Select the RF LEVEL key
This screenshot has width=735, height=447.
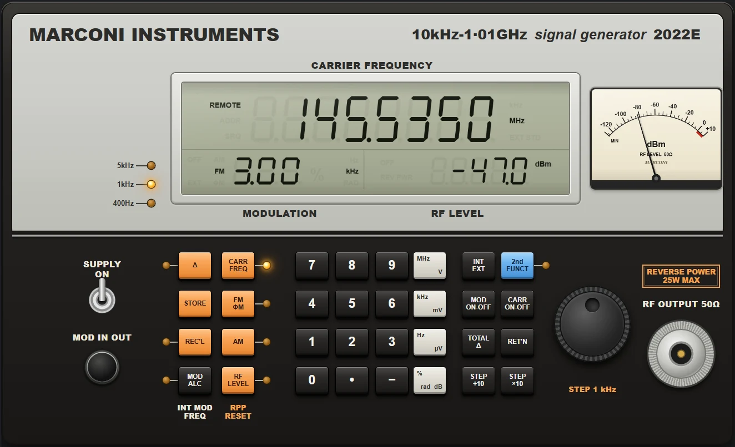pos(238,380)
